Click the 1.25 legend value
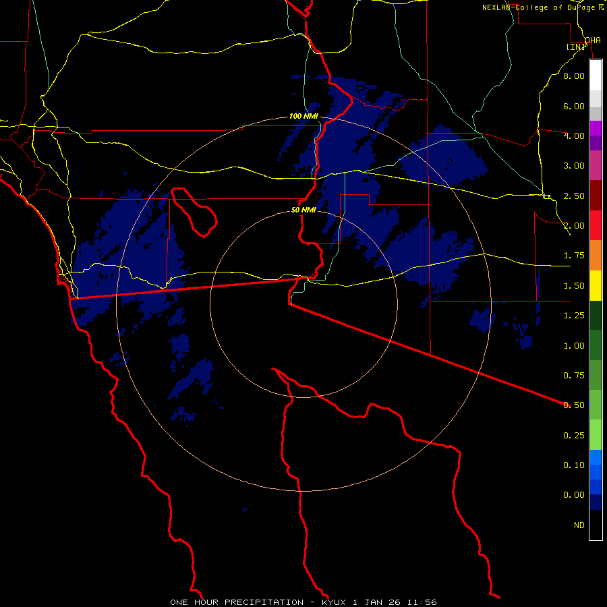The height and width of the screenshot is (607, 607). pyautogui.click(x=574, y=316)
